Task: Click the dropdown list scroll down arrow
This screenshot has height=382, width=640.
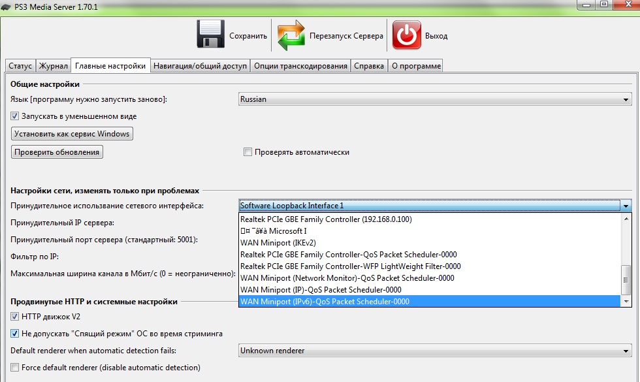Action: point(626,302)
